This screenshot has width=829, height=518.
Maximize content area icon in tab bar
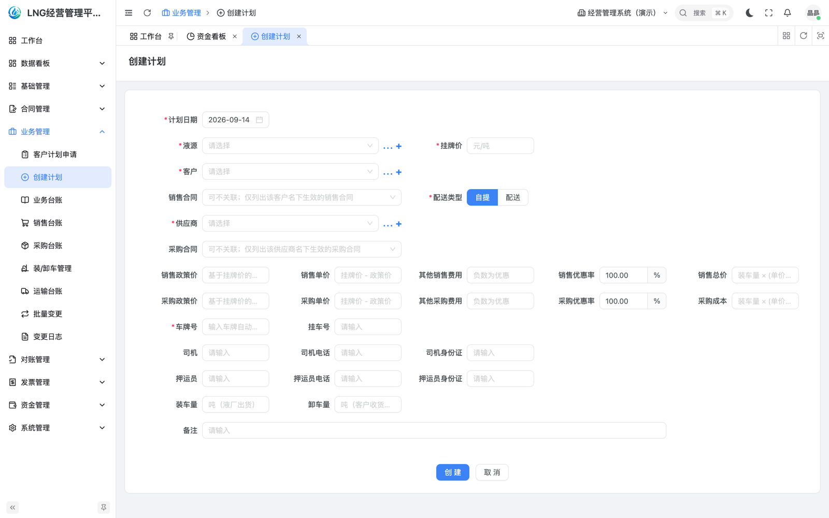click(x=820, y=36)
